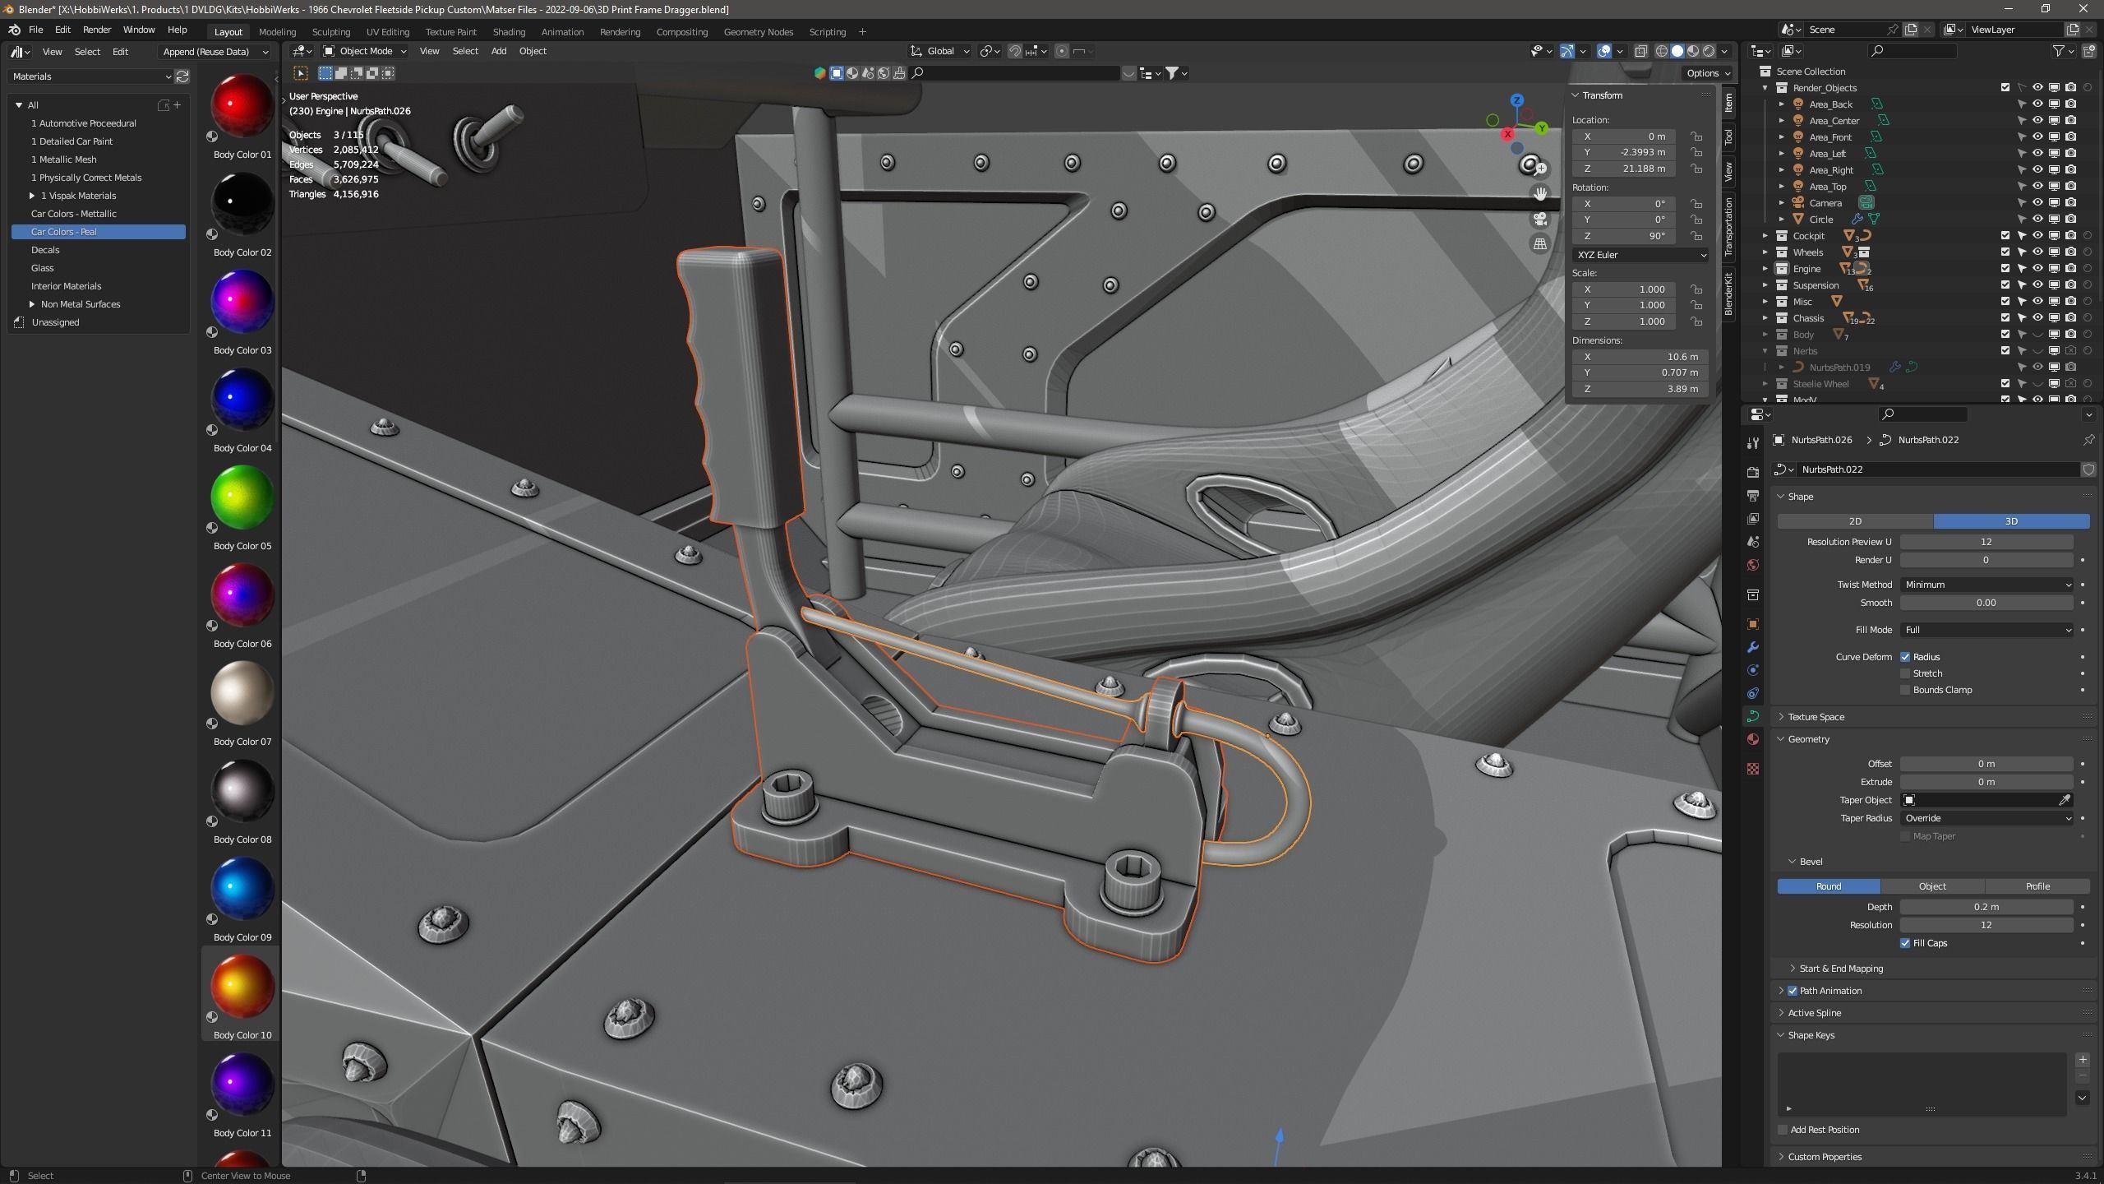
Task: Toggle camera view with camera icon
Action: [1540, 219]
